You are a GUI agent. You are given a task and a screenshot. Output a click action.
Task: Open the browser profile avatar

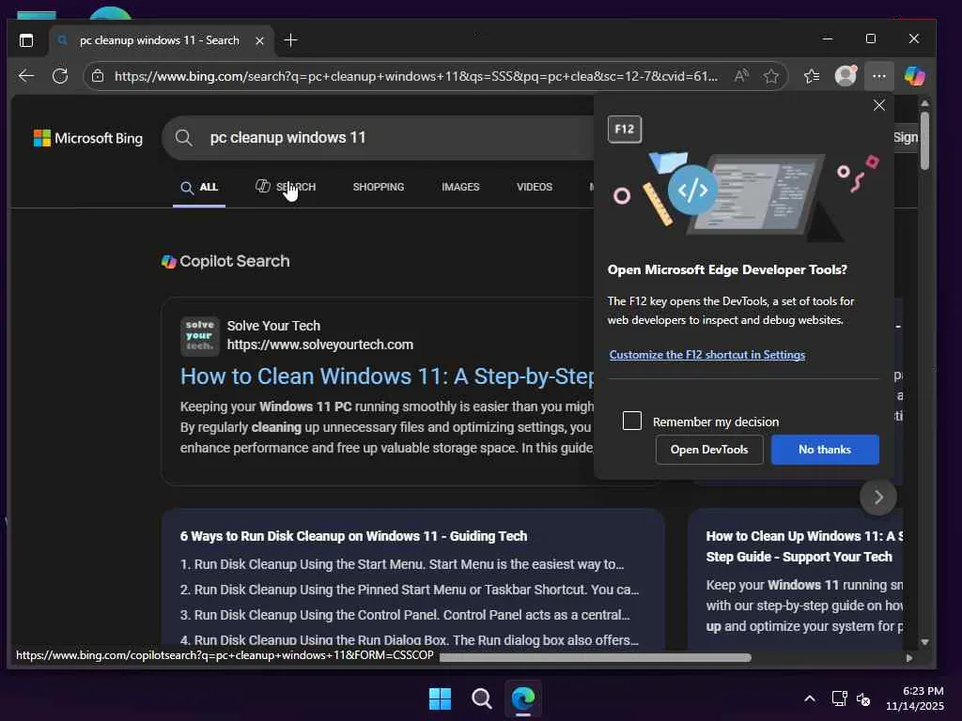point(846,76)
